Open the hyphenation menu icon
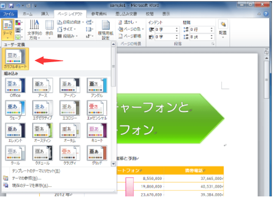Image resolution: width=273 pixels, height=198 pixels. (x=90, y=36)
